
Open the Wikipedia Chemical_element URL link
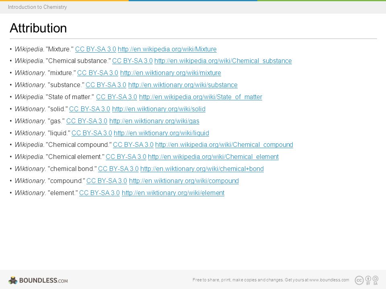(213, 157)
